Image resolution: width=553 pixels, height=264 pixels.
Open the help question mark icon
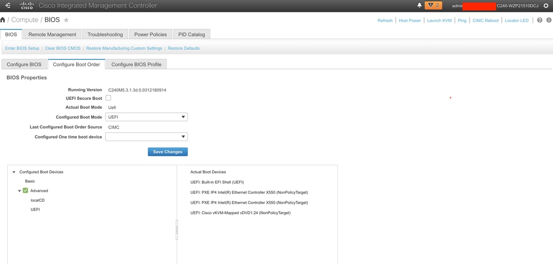540,20
